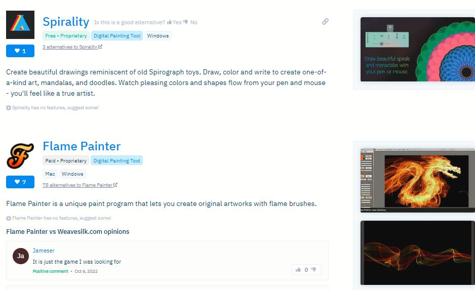Like Flame Painter with the heart button

tap(20, 182)
